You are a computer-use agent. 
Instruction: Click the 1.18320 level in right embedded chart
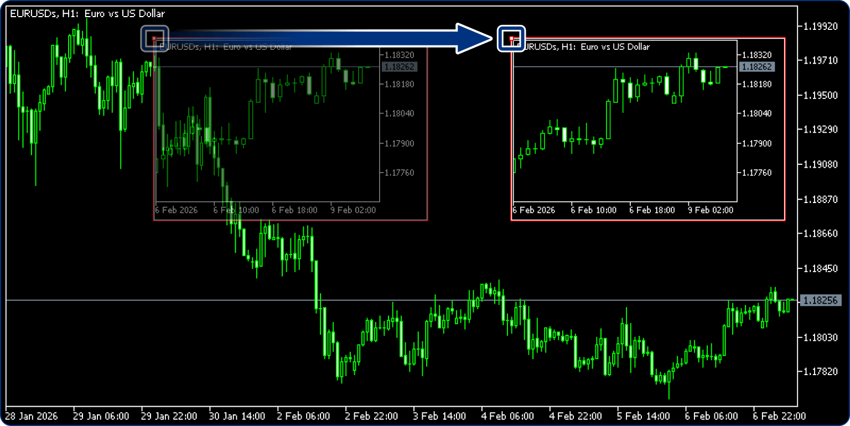point(756,55)
